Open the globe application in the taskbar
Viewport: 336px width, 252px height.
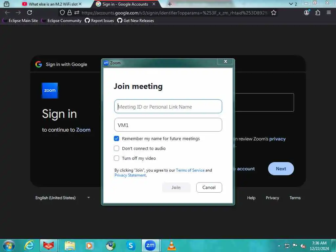tap(111, 246)
